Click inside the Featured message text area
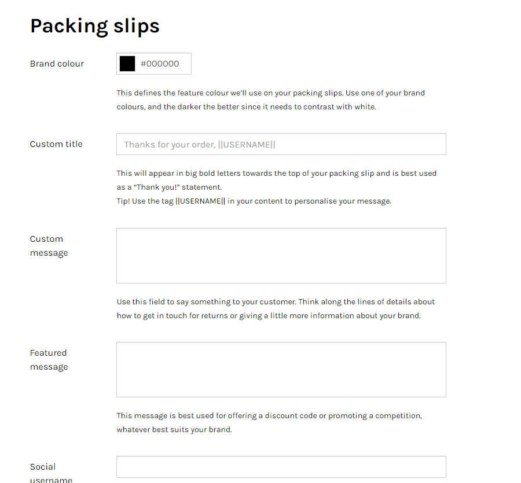521x483 pixels. (x=281, y=369)
